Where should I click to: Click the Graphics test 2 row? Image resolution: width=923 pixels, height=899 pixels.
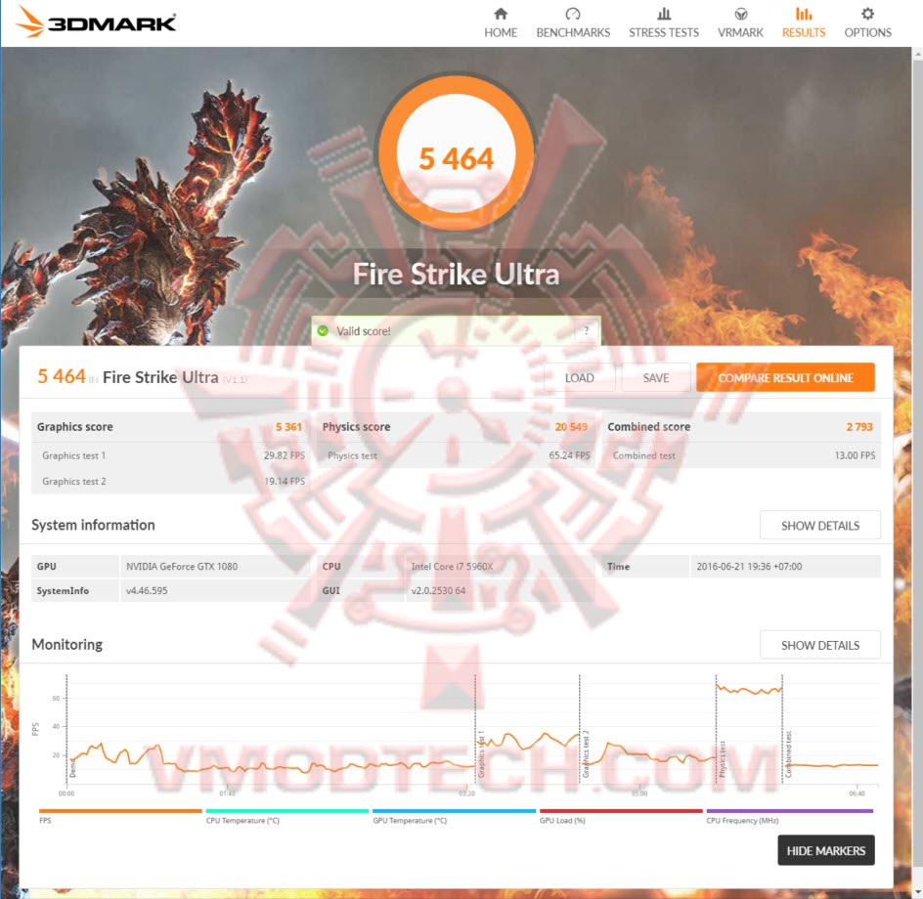(171, 482)
